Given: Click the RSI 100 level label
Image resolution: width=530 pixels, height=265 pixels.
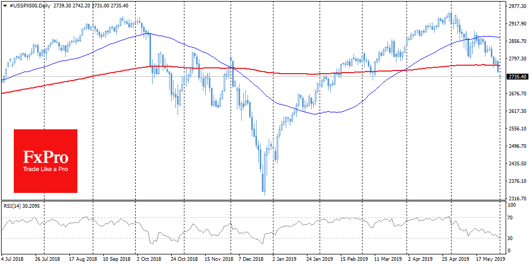Looking at the screenshot, I should [512, 204].
